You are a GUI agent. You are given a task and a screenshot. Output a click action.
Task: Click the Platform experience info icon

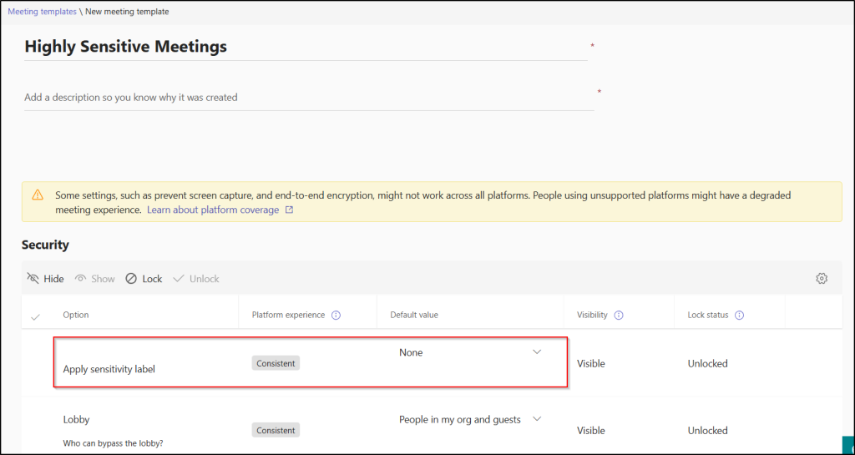pyautogui.click(x=336, y=315)
